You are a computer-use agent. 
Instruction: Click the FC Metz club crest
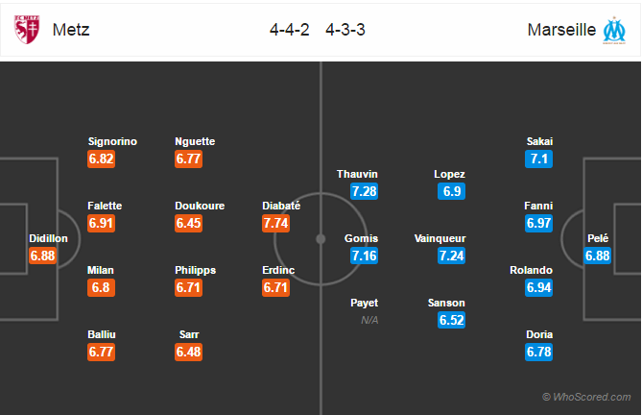(x=27, y=30)
